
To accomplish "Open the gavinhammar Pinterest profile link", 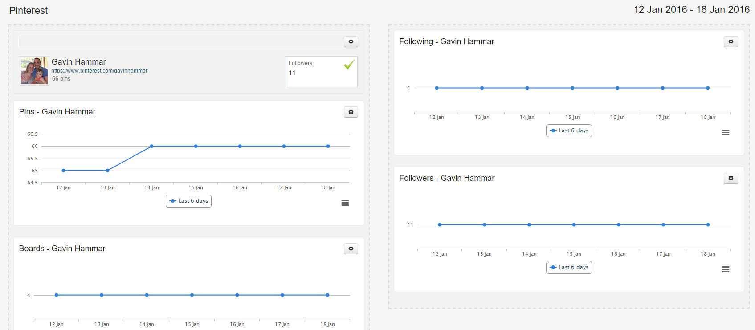I will click(x=99, y=71).
